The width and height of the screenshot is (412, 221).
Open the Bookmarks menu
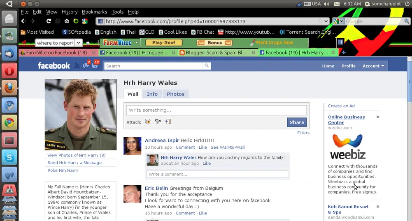(x=94, y=12)
